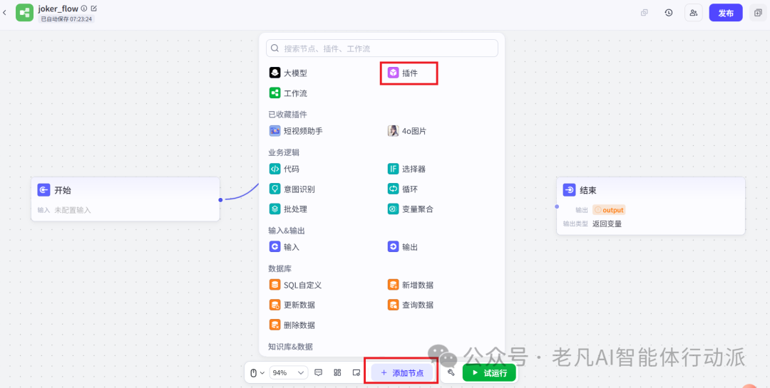Open the info icon beside joker_flow
770x388 pixels.
[x=84, y=9]
